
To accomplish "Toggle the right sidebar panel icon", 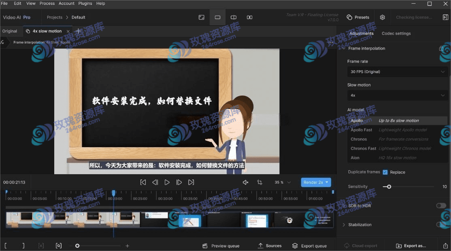I will [x=445, y=17].
